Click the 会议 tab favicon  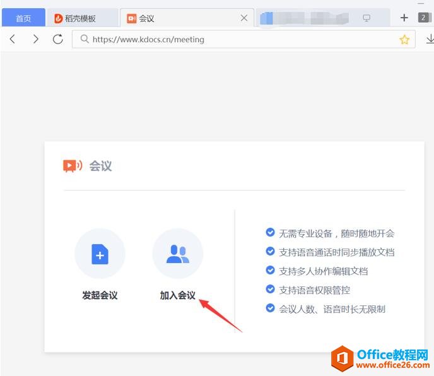(x=131, y=18)
